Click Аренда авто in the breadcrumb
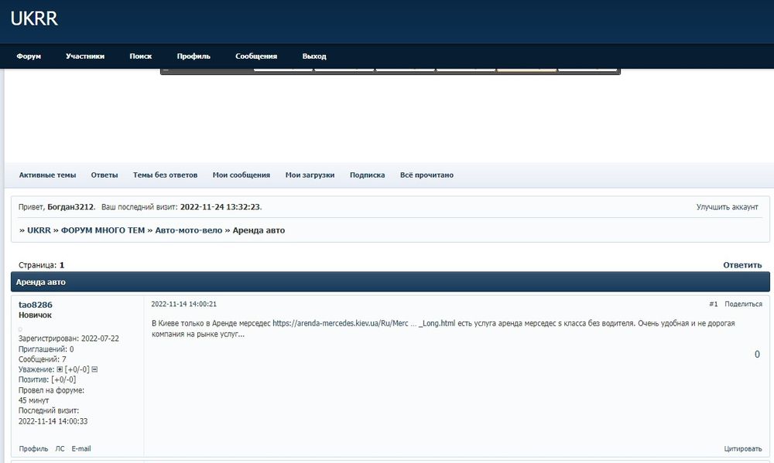The width and height of the screenshot is (774, 463). click(x=259, y=230)
